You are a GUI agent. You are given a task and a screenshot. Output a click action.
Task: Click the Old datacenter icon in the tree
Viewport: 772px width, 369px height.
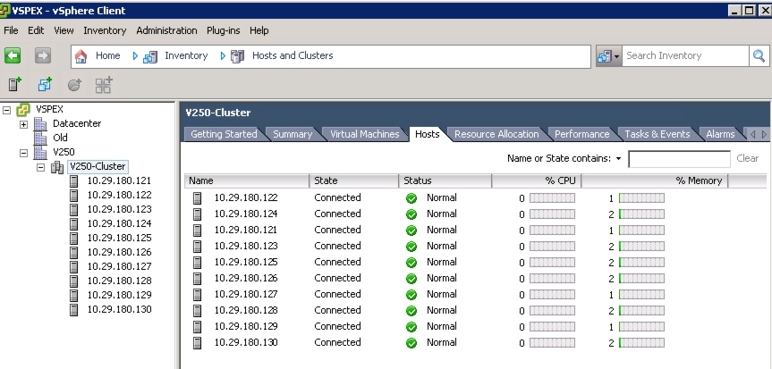39,138
